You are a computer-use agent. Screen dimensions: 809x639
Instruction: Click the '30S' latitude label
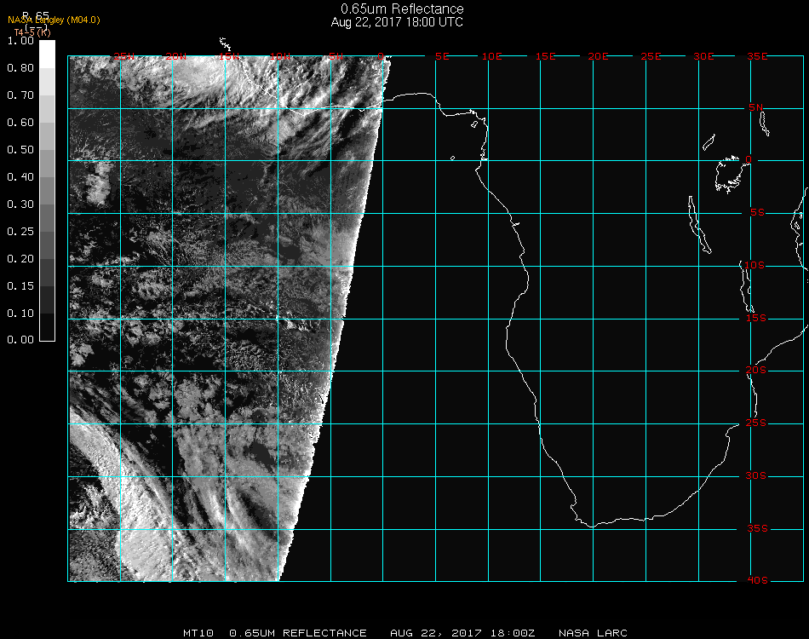point(756,475)
